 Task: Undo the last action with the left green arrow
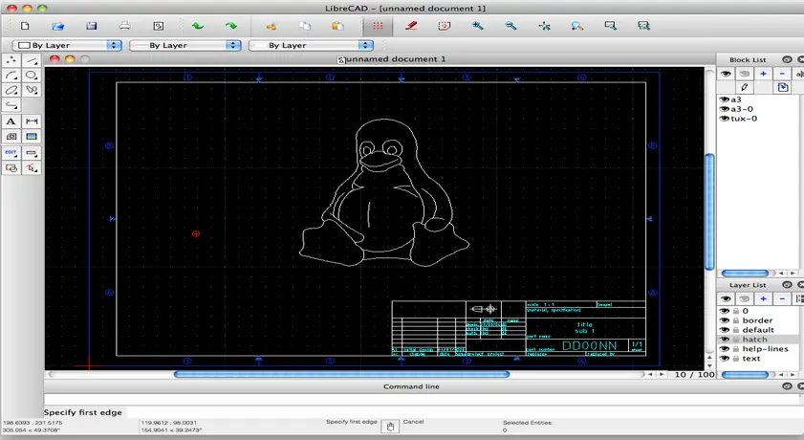click(x=197, y=26)
